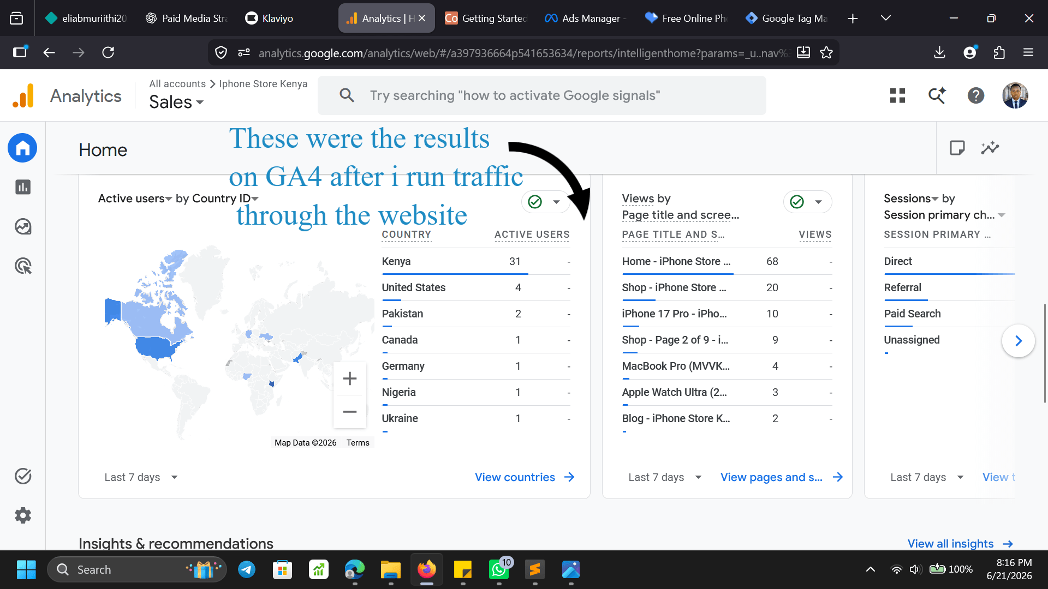List all tabs with the dropdown arrow
This screenshot has width=1048, height=589.
point(886,19)
